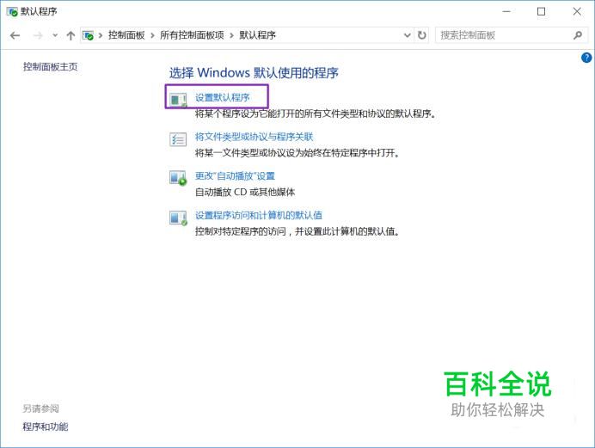Viewport: 595px width, 448px height.
Task: Open 设置默认程序 link
Action: (x=223, y=97)
